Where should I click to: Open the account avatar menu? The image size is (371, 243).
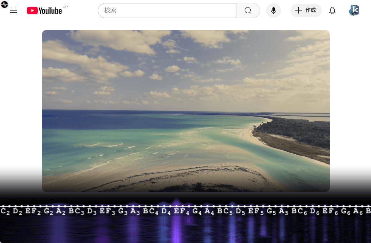pyautogui.click(x=354, y=10)
